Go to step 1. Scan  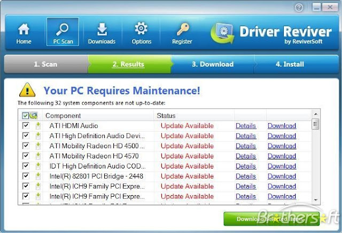point(45,64)
